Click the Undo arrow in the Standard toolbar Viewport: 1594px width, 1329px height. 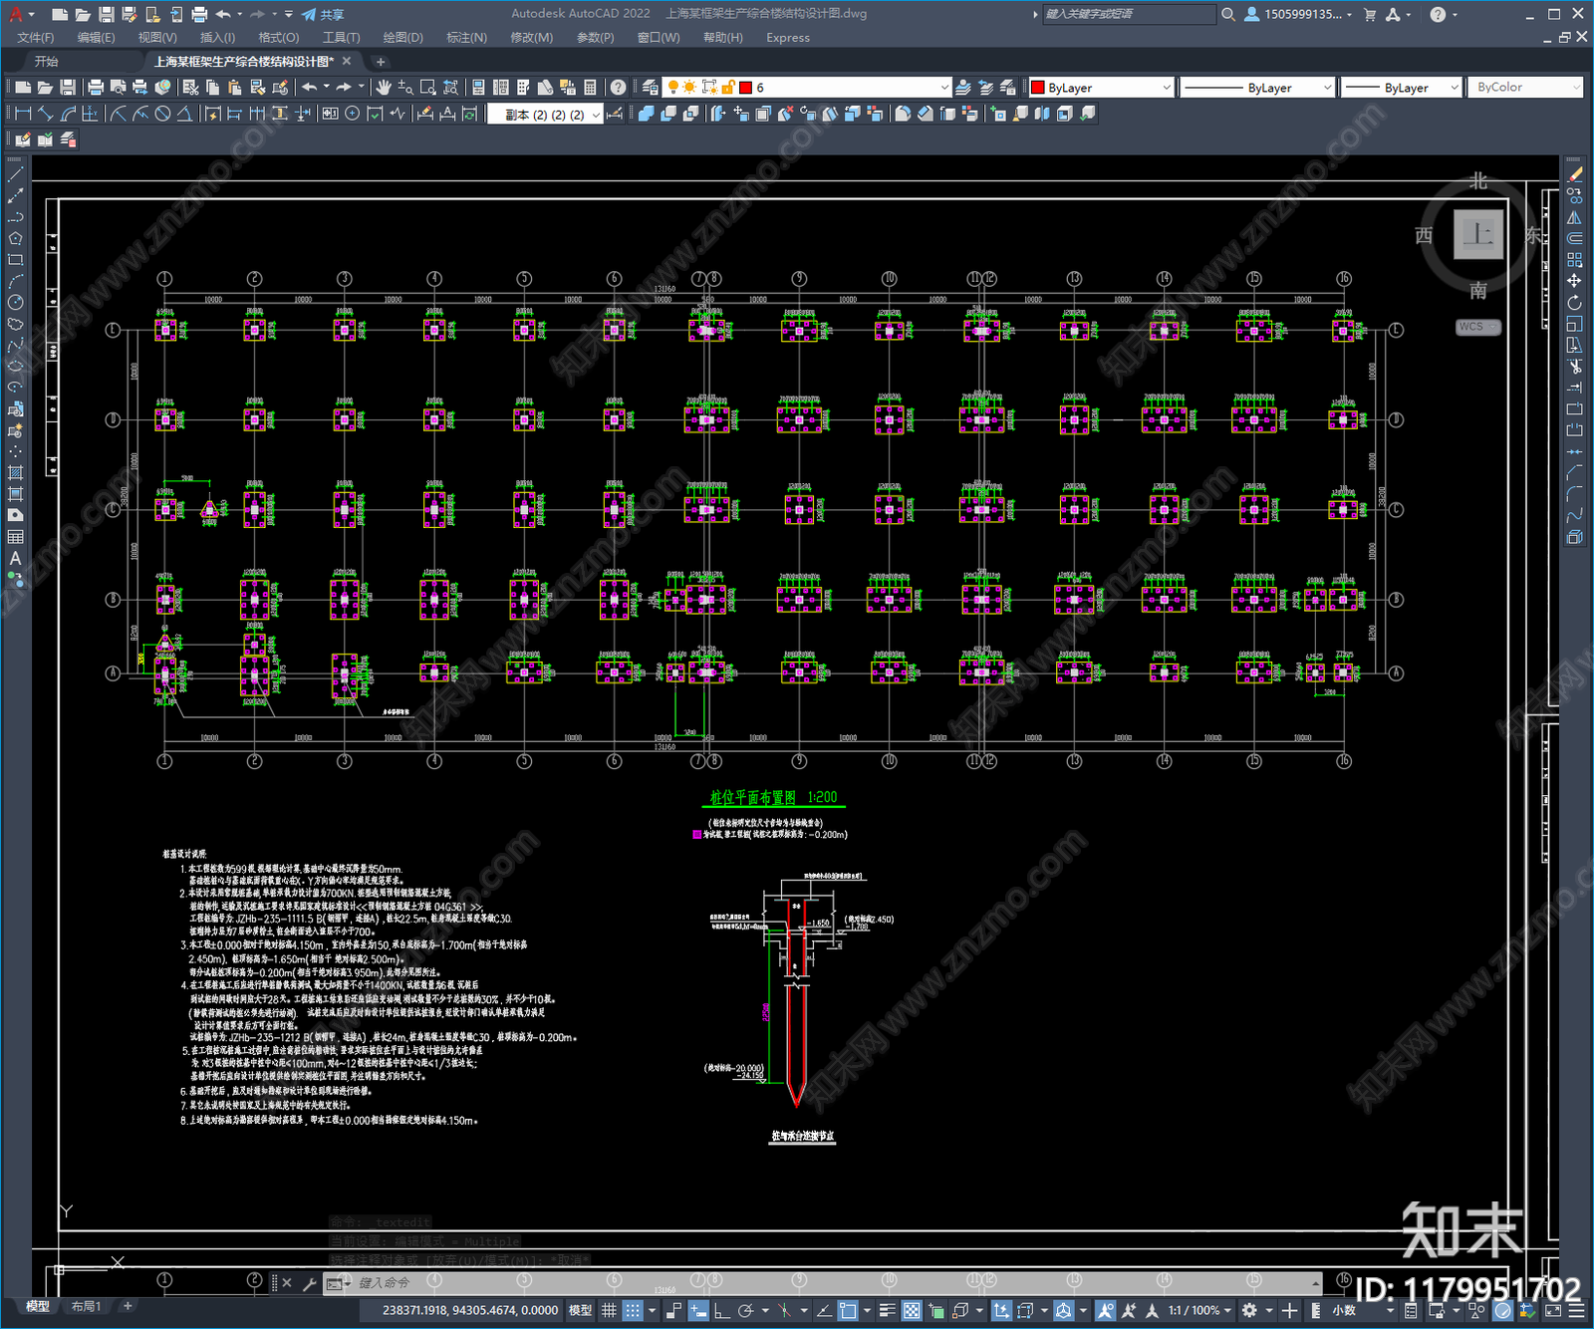310,88
